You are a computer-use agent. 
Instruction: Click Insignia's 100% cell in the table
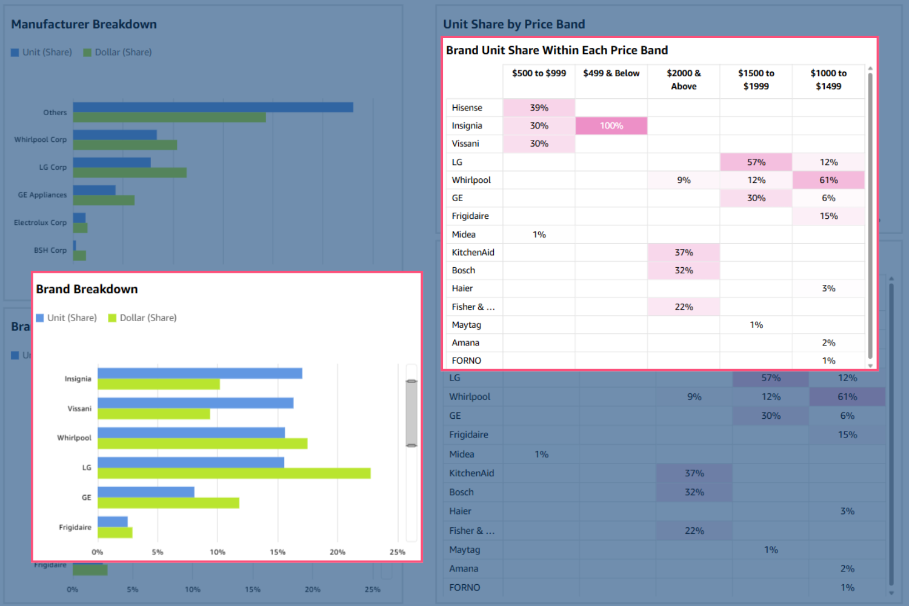611,126
